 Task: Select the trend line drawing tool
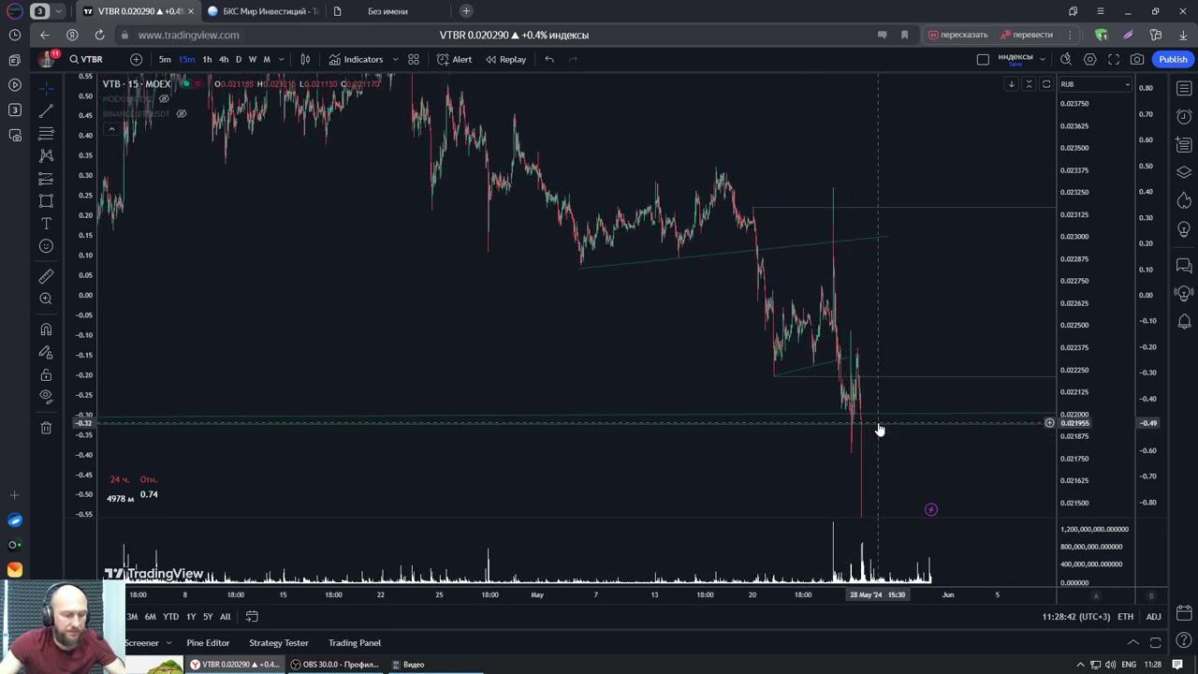[x=46, y=110]
